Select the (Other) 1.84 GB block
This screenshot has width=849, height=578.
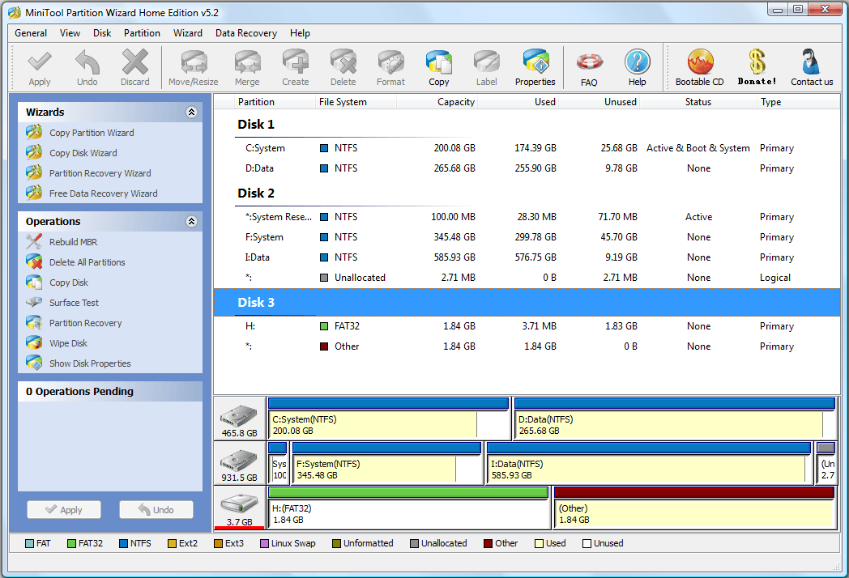pos(694,508)
